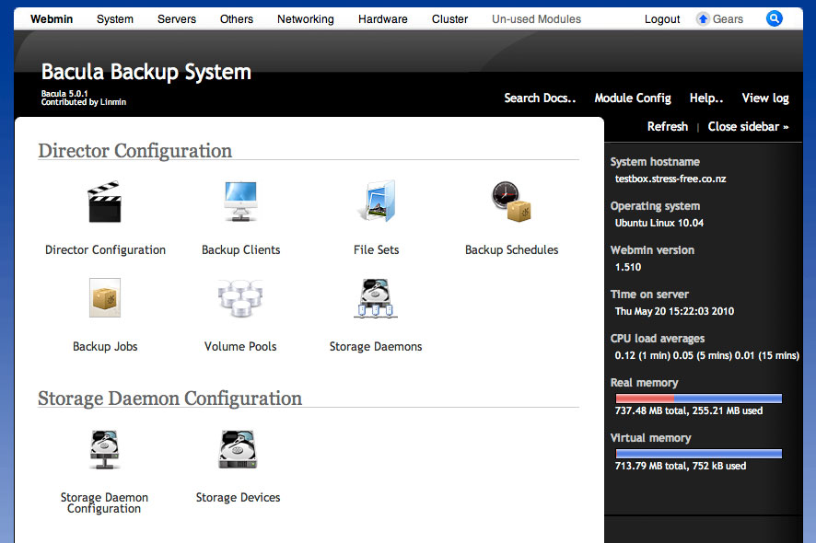Open the Others menu
The image size is (816, 543).
(237, 19)
